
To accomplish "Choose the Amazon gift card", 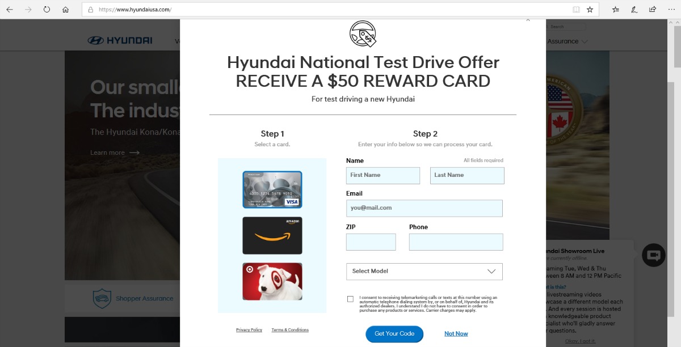I will (x=272, y=235).
